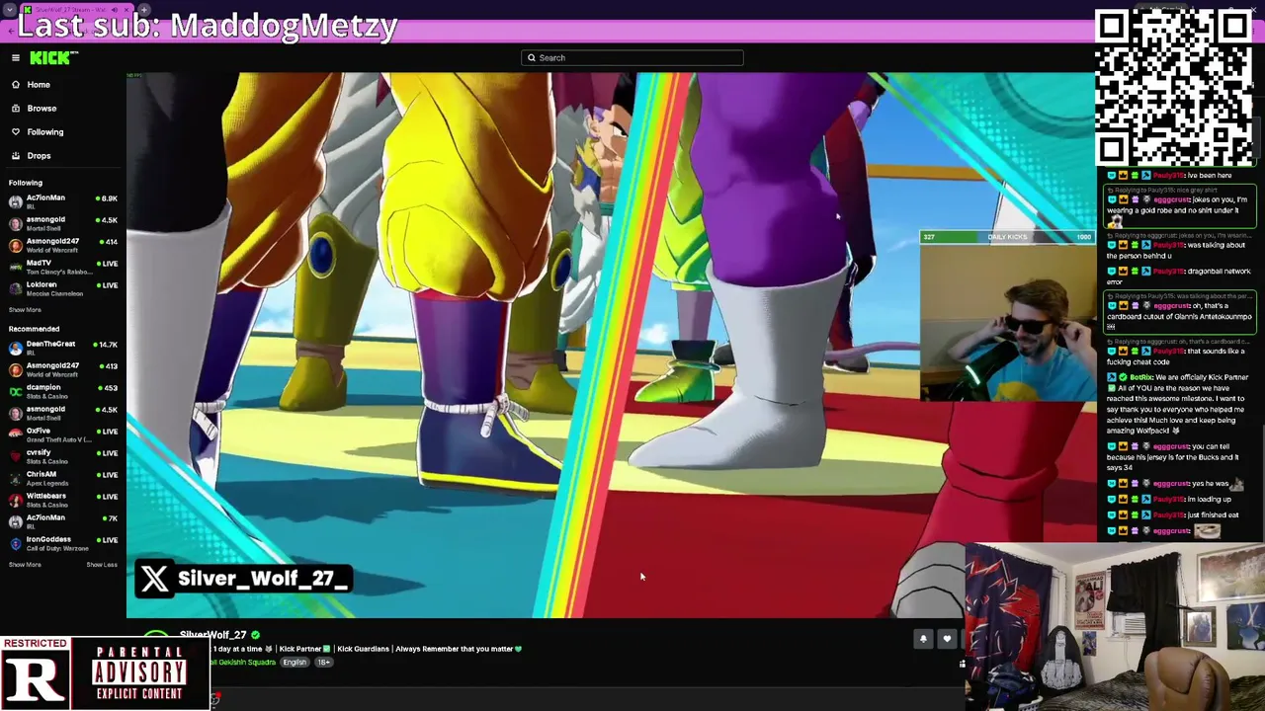The image size is (1265, 711).
Task: Open the Kick sidebar hamburger menu
Action: tap(15, 58)
